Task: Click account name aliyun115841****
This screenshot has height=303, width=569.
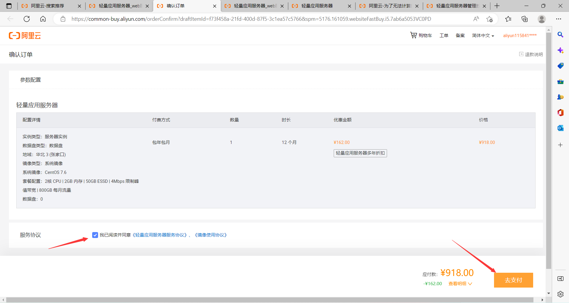Action: tap(520, 36)
